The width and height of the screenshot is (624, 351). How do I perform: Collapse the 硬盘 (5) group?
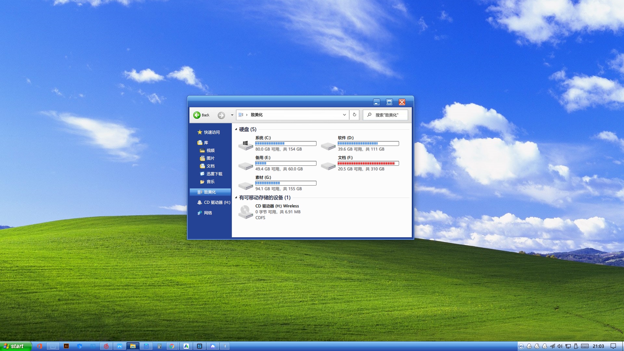[x=236, y=129]
